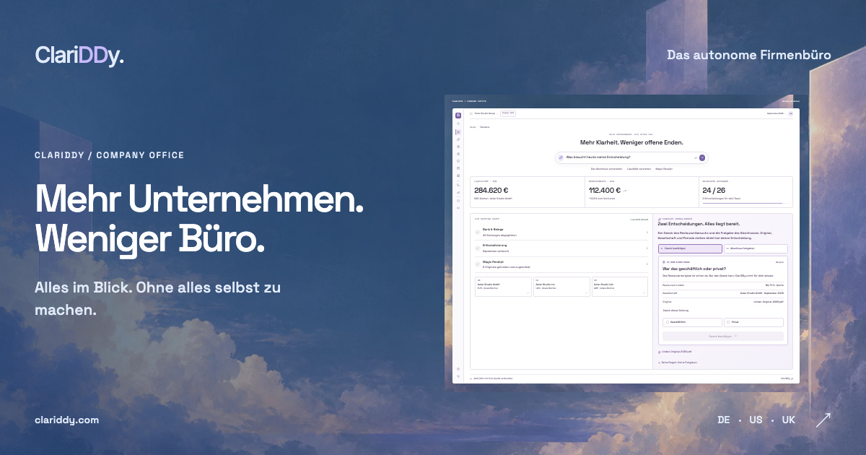Click the Liquidität verstehen suggestion
This screenshot has height=455, width=866.
(x=639, y=168)
